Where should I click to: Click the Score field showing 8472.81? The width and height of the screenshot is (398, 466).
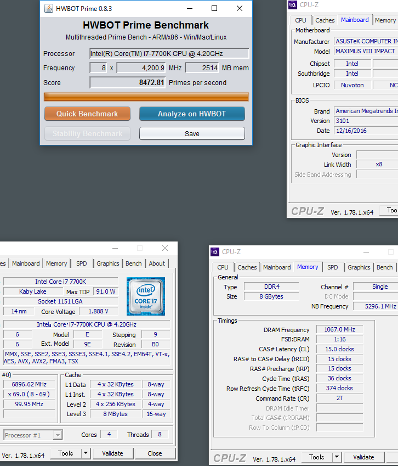click(x=127, y=83)
